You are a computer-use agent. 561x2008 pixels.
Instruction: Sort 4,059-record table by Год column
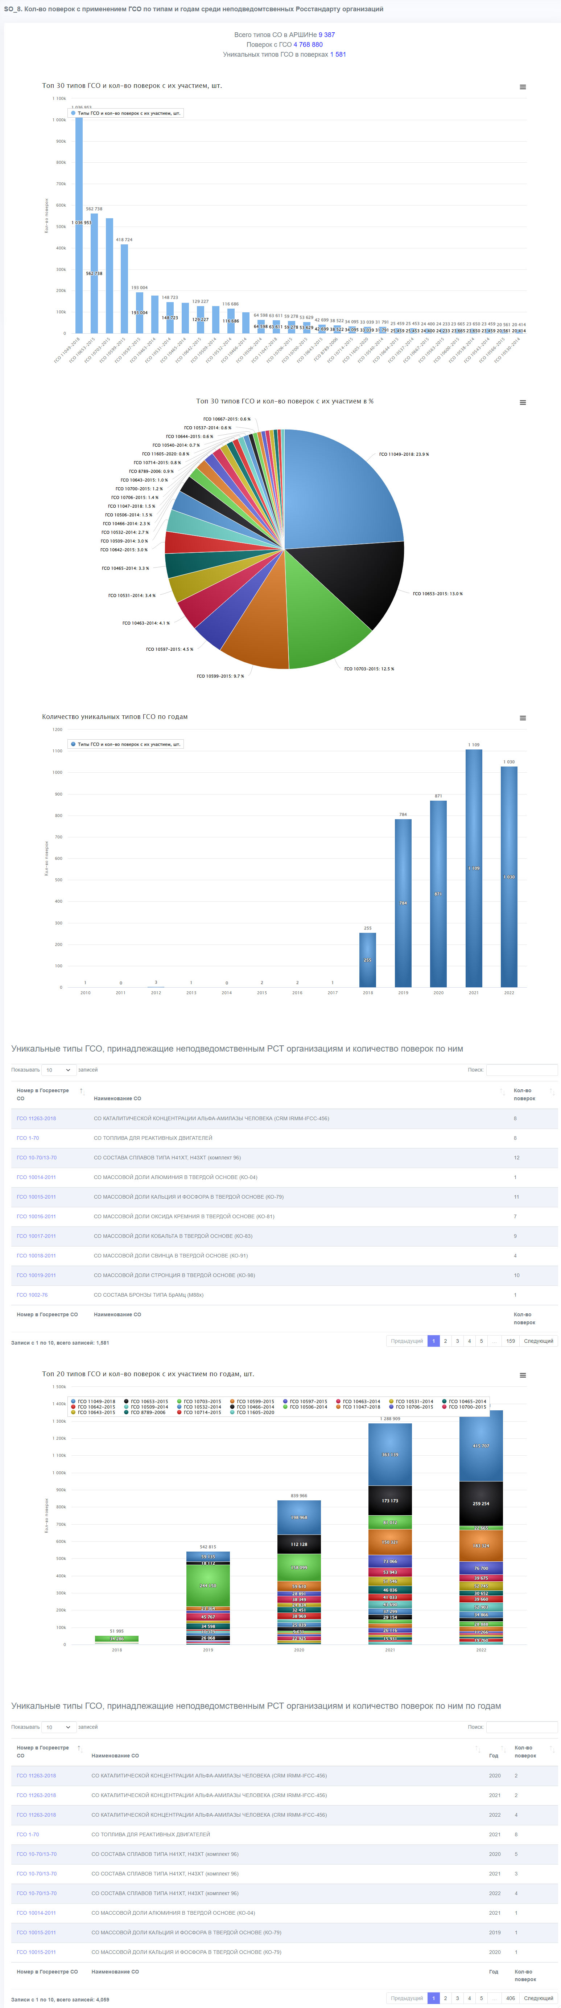pyautogui.click(x=496, y=1752)
